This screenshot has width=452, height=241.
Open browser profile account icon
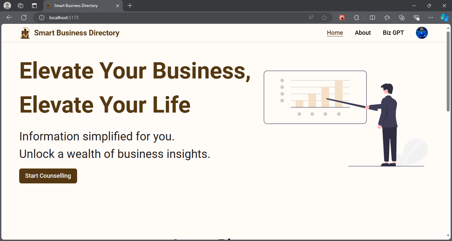(7, 6)
